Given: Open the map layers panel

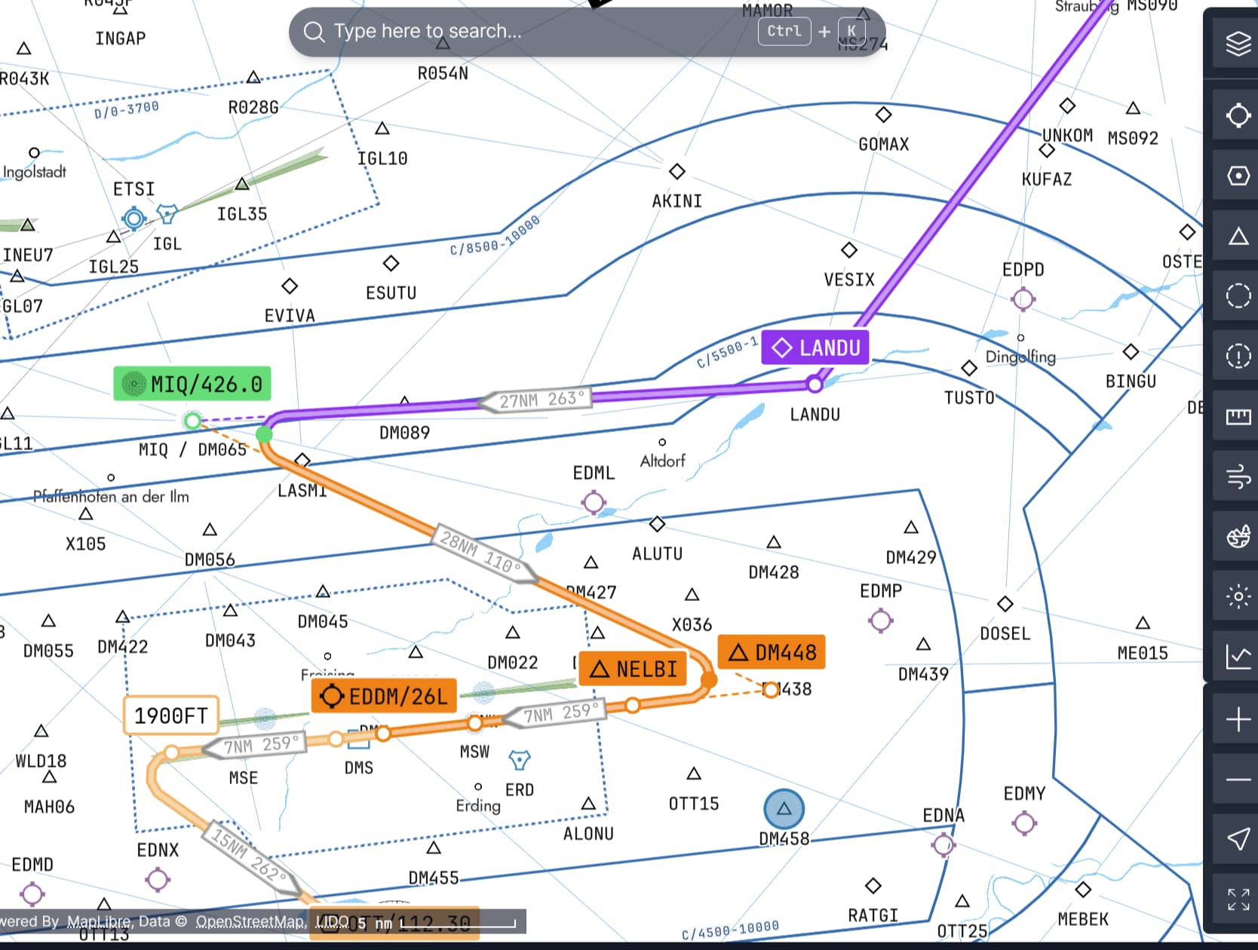Looking at the screenshot, I should (x=1238, y=44).
